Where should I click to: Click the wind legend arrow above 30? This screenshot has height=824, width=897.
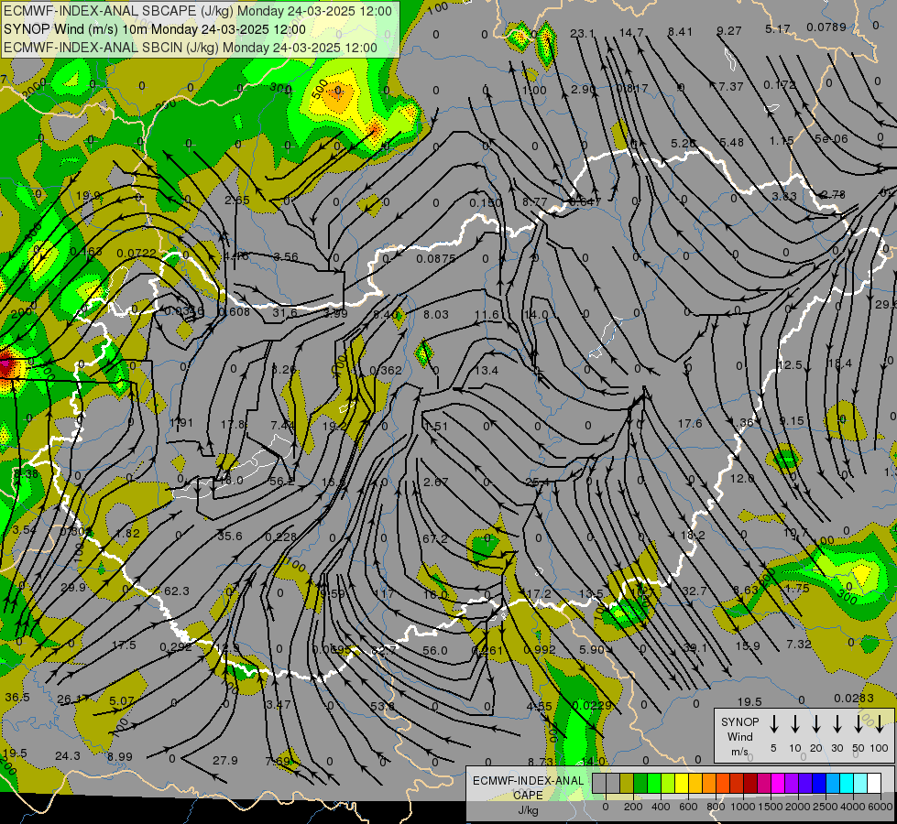(837, 723)
